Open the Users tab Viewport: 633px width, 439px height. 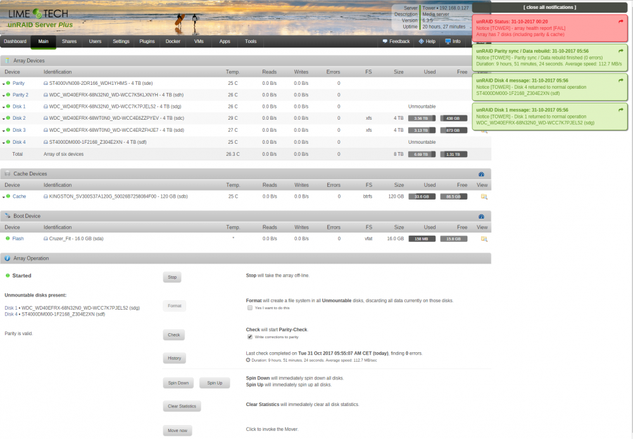[x=95, y=42]
